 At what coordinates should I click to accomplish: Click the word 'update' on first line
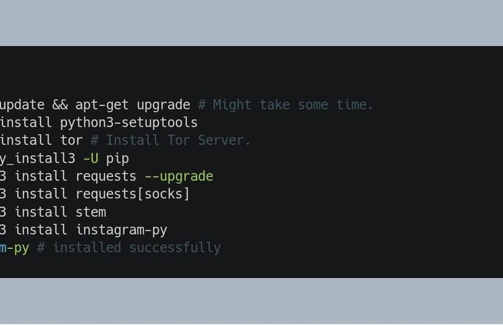[22, 105]
